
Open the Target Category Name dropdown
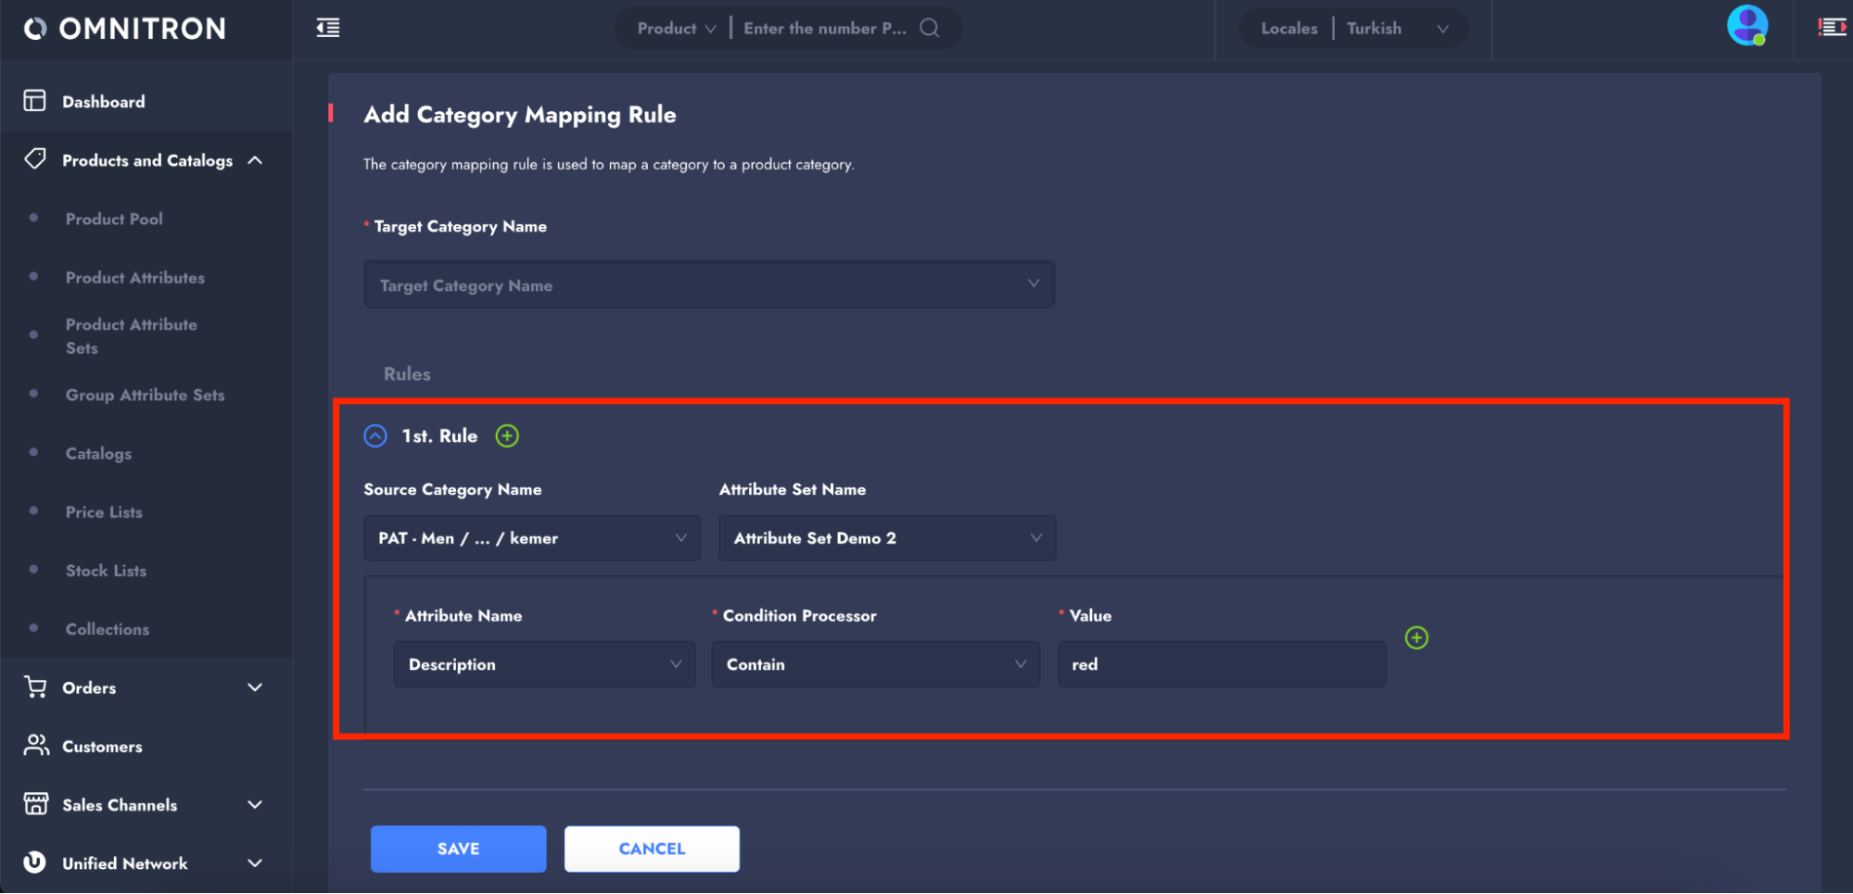click(x=708, y=284)
